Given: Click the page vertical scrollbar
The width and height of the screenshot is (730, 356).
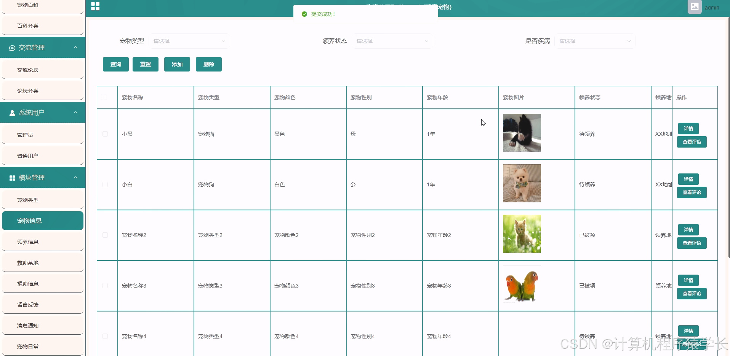Looking at the screenshot, I should [728, 137].
